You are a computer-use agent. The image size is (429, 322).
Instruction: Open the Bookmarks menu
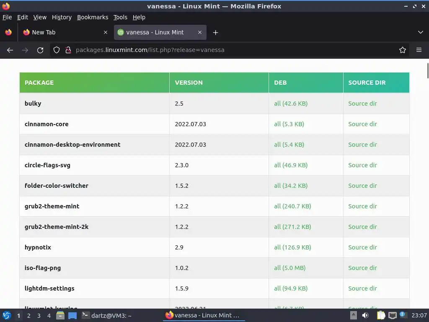pos(93,17)
